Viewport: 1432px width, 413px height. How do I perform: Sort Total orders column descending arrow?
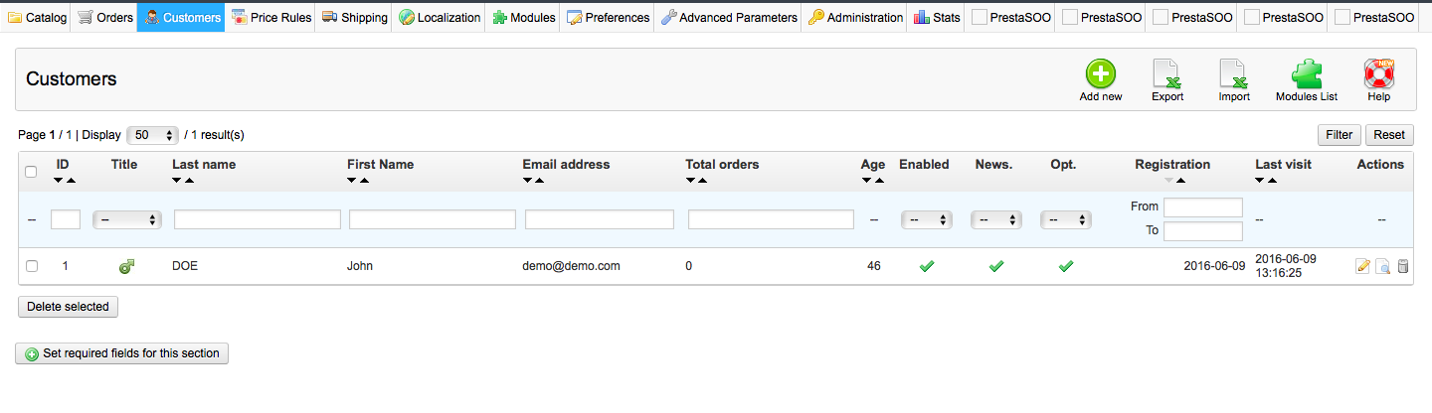click(x=690, y=181)
